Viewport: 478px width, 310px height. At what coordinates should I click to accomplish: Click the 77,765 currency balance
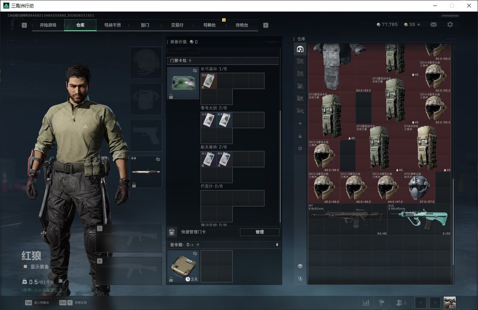tap(387, 25)
